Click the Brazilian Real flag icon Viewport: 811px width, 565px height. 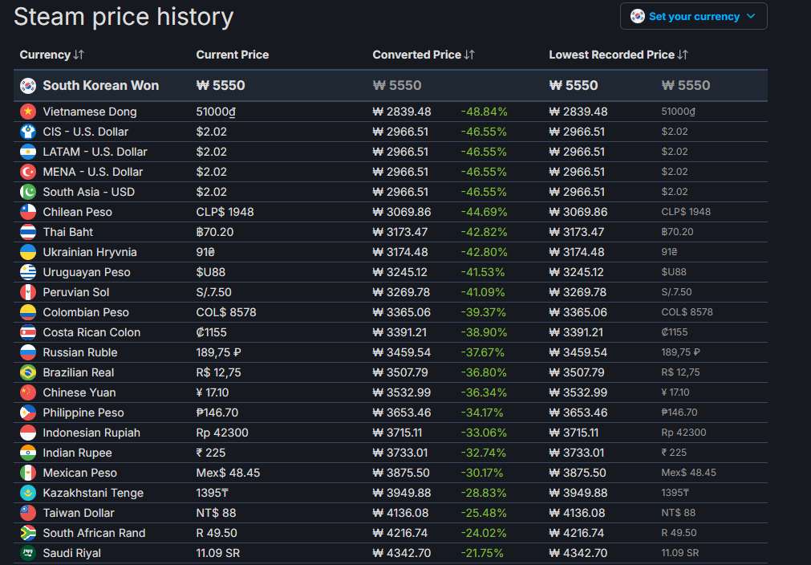click(28, 372)
